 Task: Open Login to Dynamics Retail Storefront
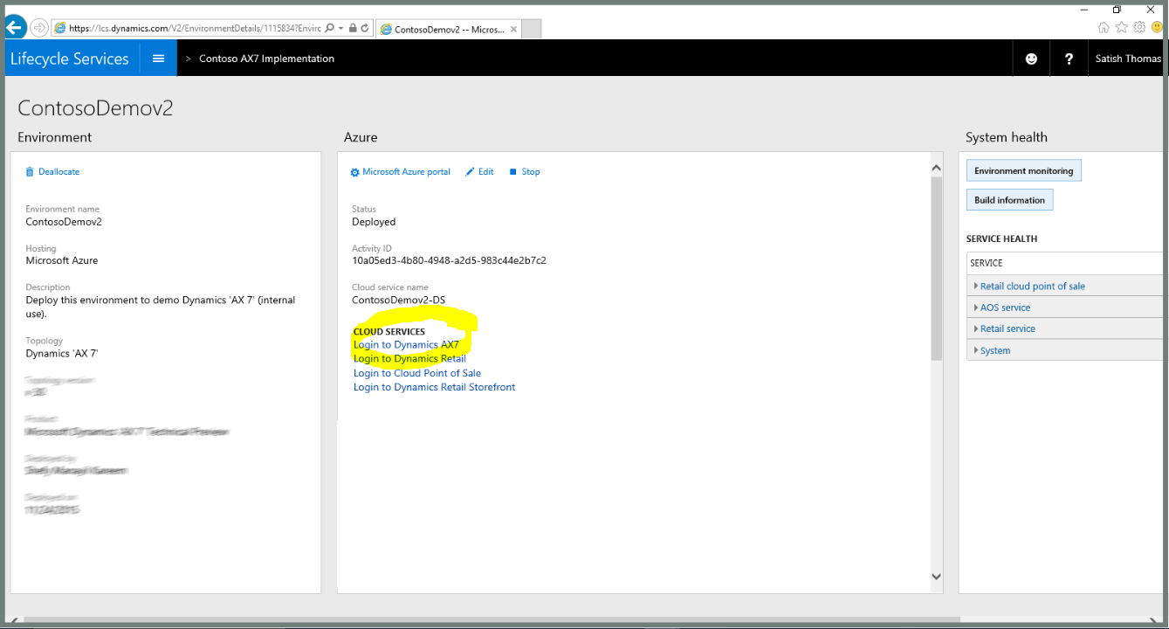tap(434, 387)
